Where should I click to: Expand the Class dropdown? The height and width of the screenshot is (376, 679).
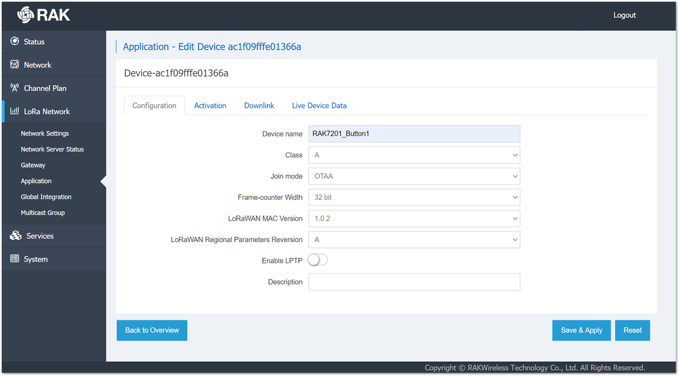tap(414, 155)
